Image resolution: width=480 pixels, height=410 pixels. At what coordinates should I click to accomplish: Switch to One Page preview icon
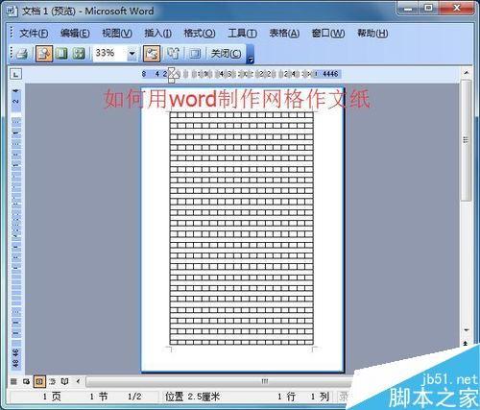click(x=61, y=54)
